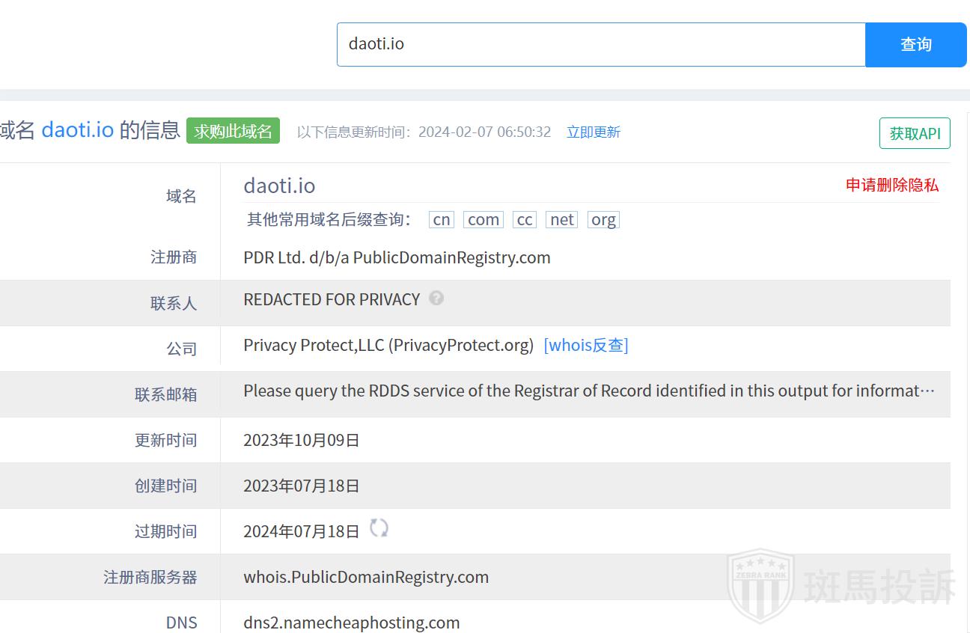Pick the org domain suffix lookup
970x633 pixels.
tap(603, 219)
